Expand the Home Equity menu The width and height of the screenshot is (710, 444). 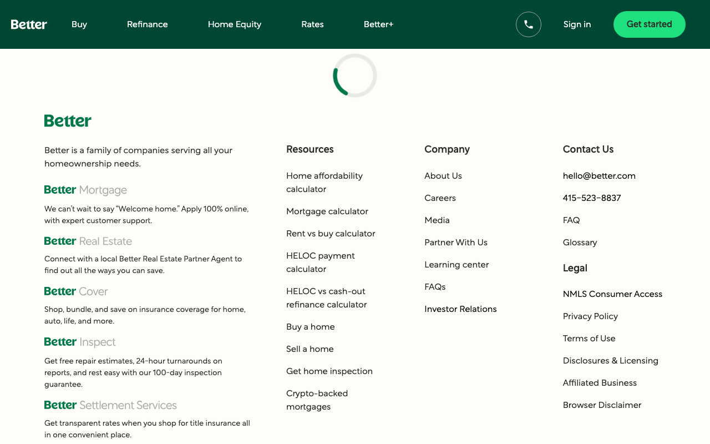pyautogui.click(x=235, y=24)
